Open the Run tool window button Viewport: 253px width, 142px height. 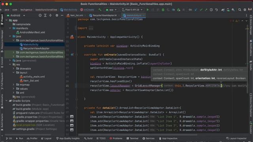click(19, 138)
